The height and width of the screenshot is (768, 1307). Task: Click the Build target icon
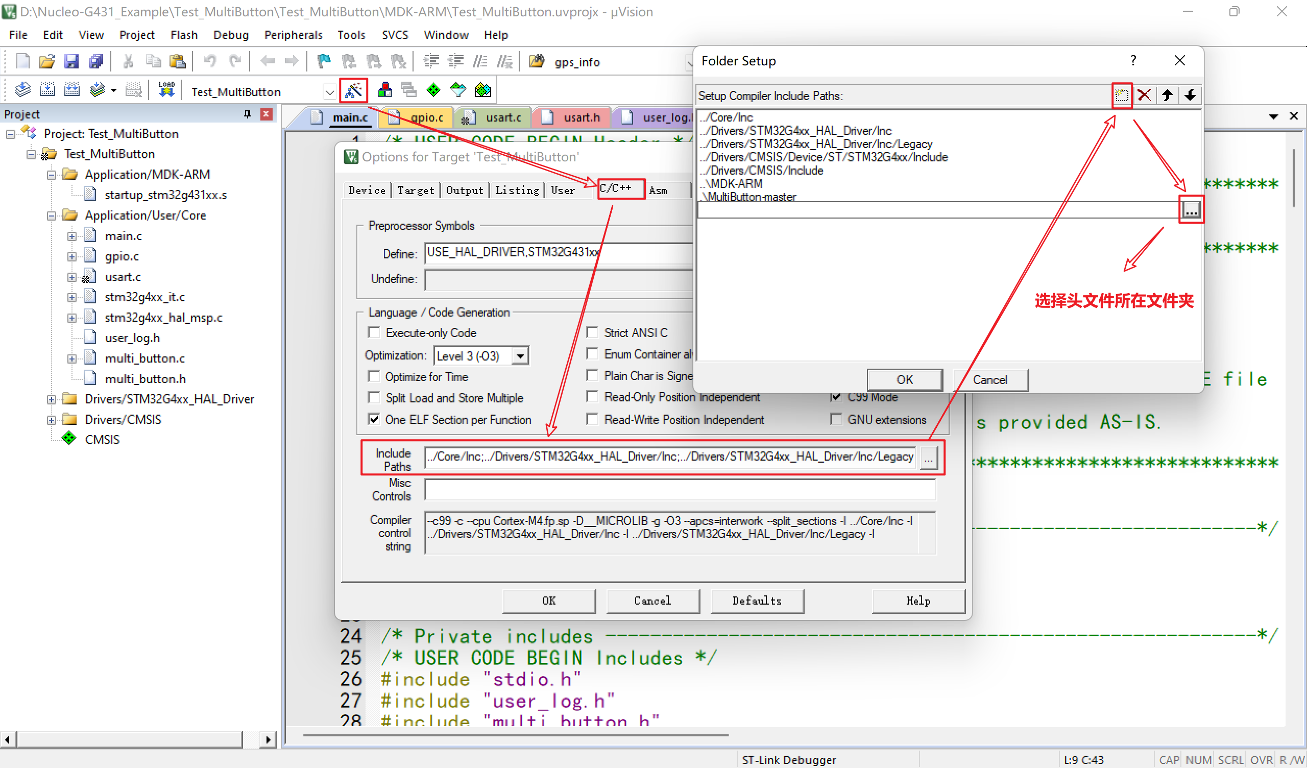pos(47,90)
